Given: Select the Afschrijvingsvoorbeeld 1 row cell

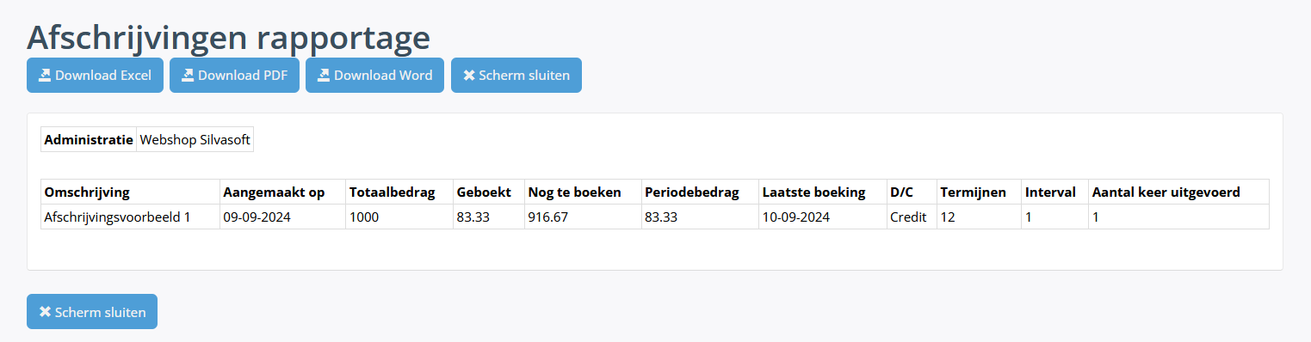Looking at the screenshot, I should point(130,217).
